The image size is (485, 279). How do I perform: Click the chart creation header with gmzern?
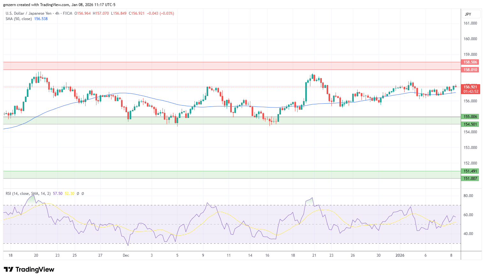[x=59, y=5]
